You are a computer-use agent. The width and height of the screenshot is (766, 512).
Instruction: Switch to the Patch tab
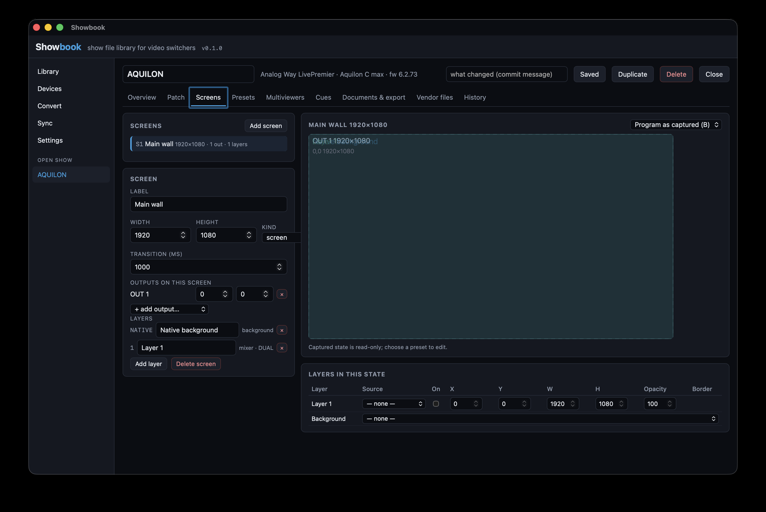point(176,97)
